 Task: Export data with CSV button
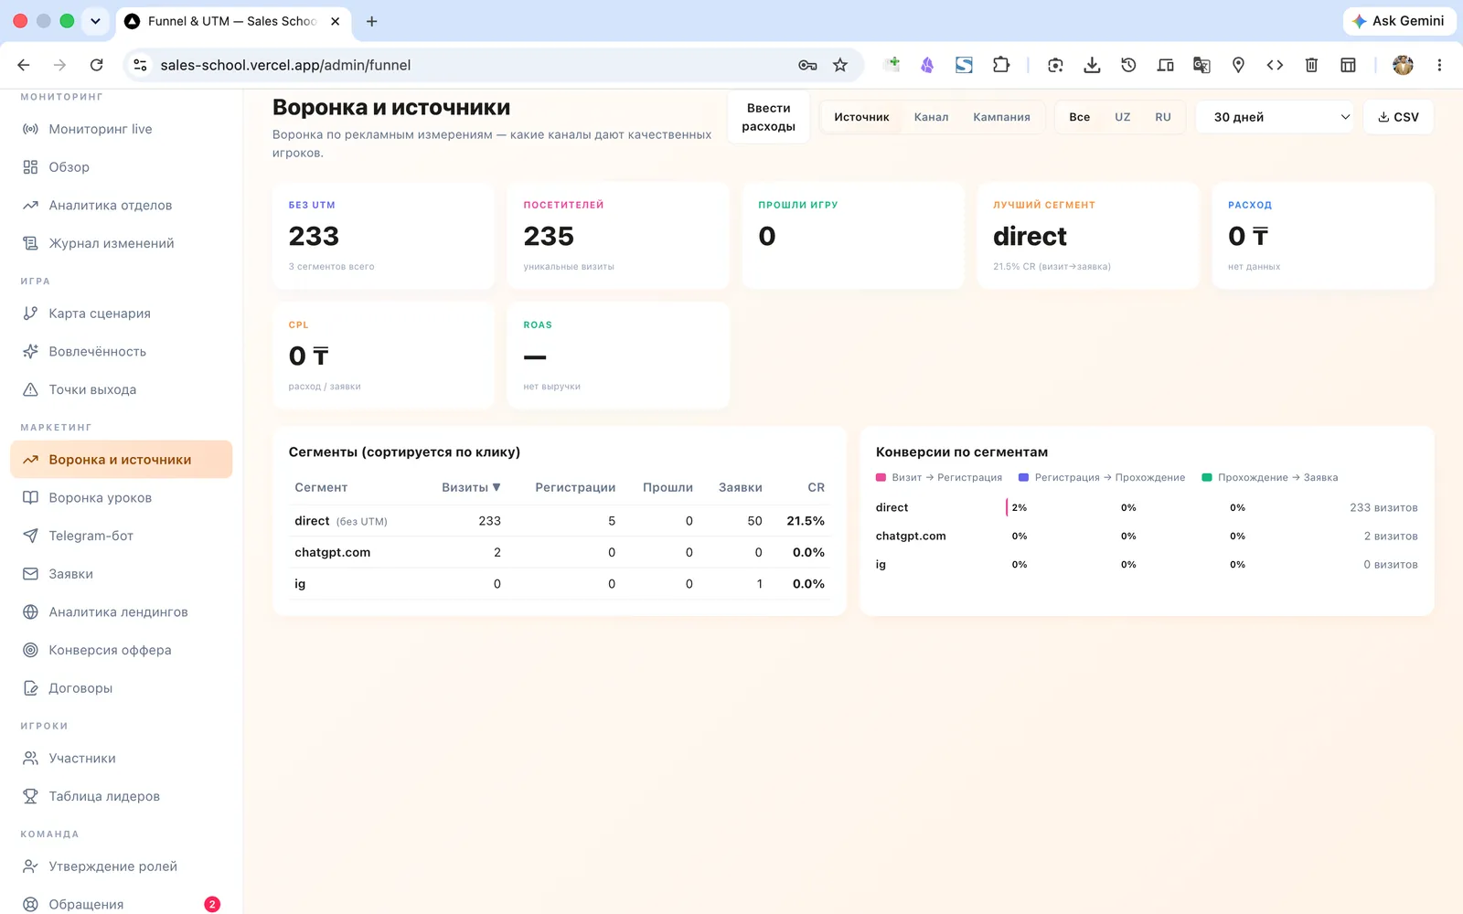pyautogui.click(x=1398, y=117)
